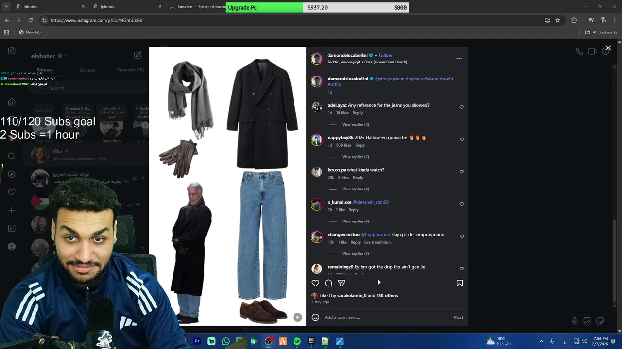Reply to nappyboy86's comment
This screenshot has height=349, width=622.
pyautogui.click(x=360, y=145)
